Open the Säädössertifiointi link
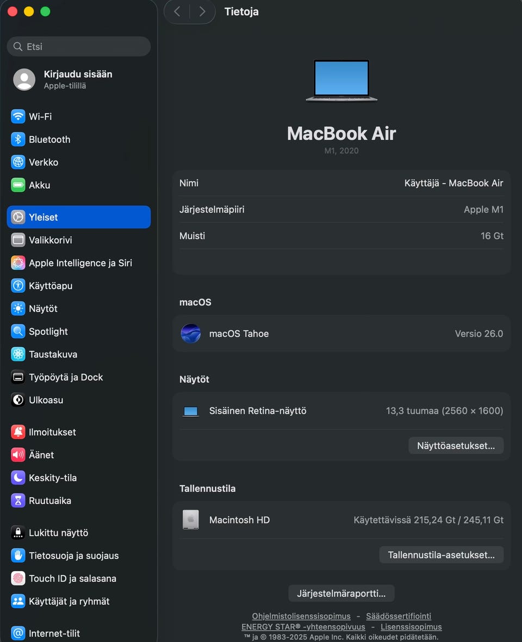Screen dimensions: 522x642 coord(399,616)
